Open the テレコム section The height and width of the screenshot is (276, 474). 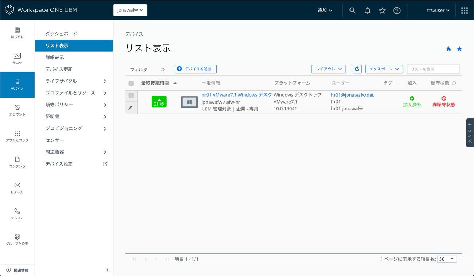[17, 214]
